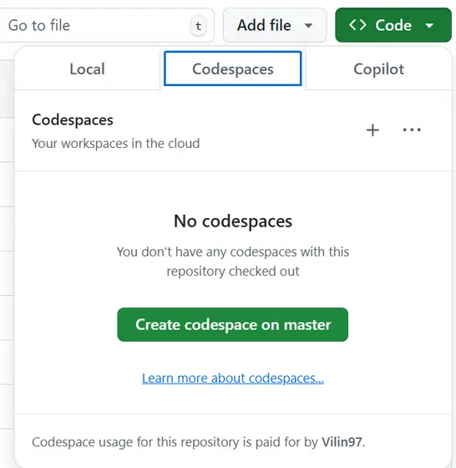Click the Codespace usage billing notice
Screen dimensions: 456x468
pos(199,442)
